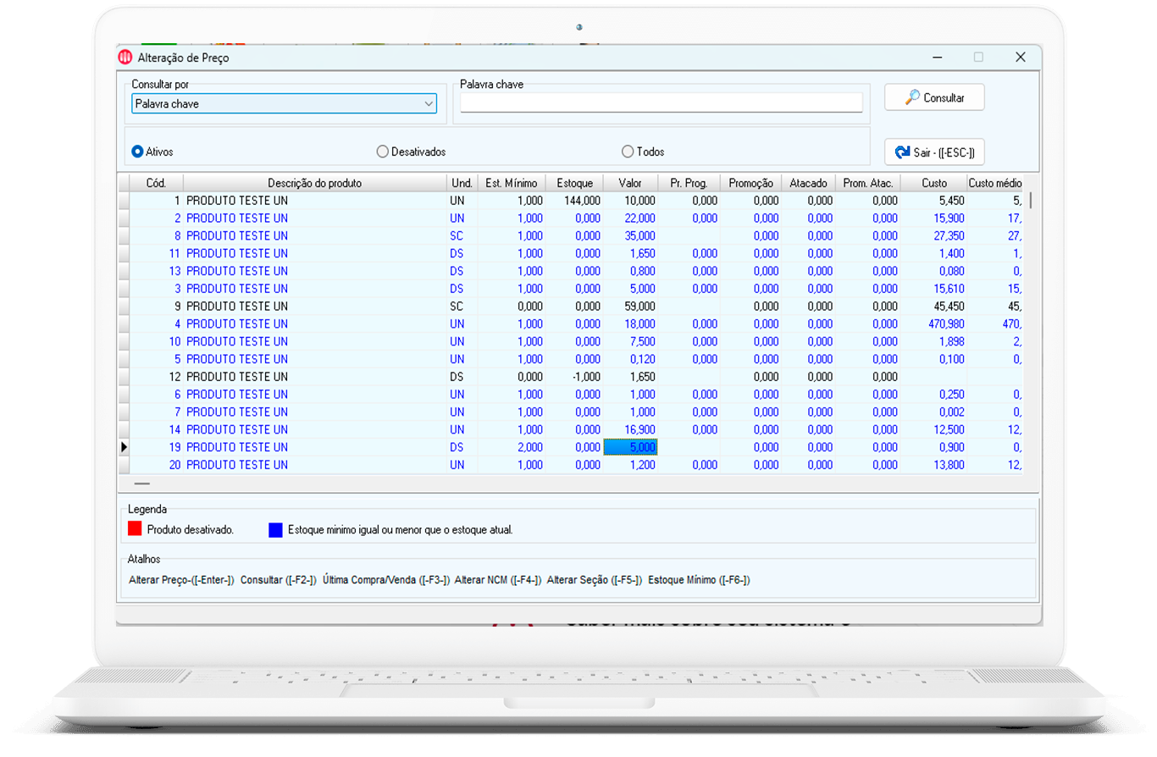Select the Desativados radio button

412,152
